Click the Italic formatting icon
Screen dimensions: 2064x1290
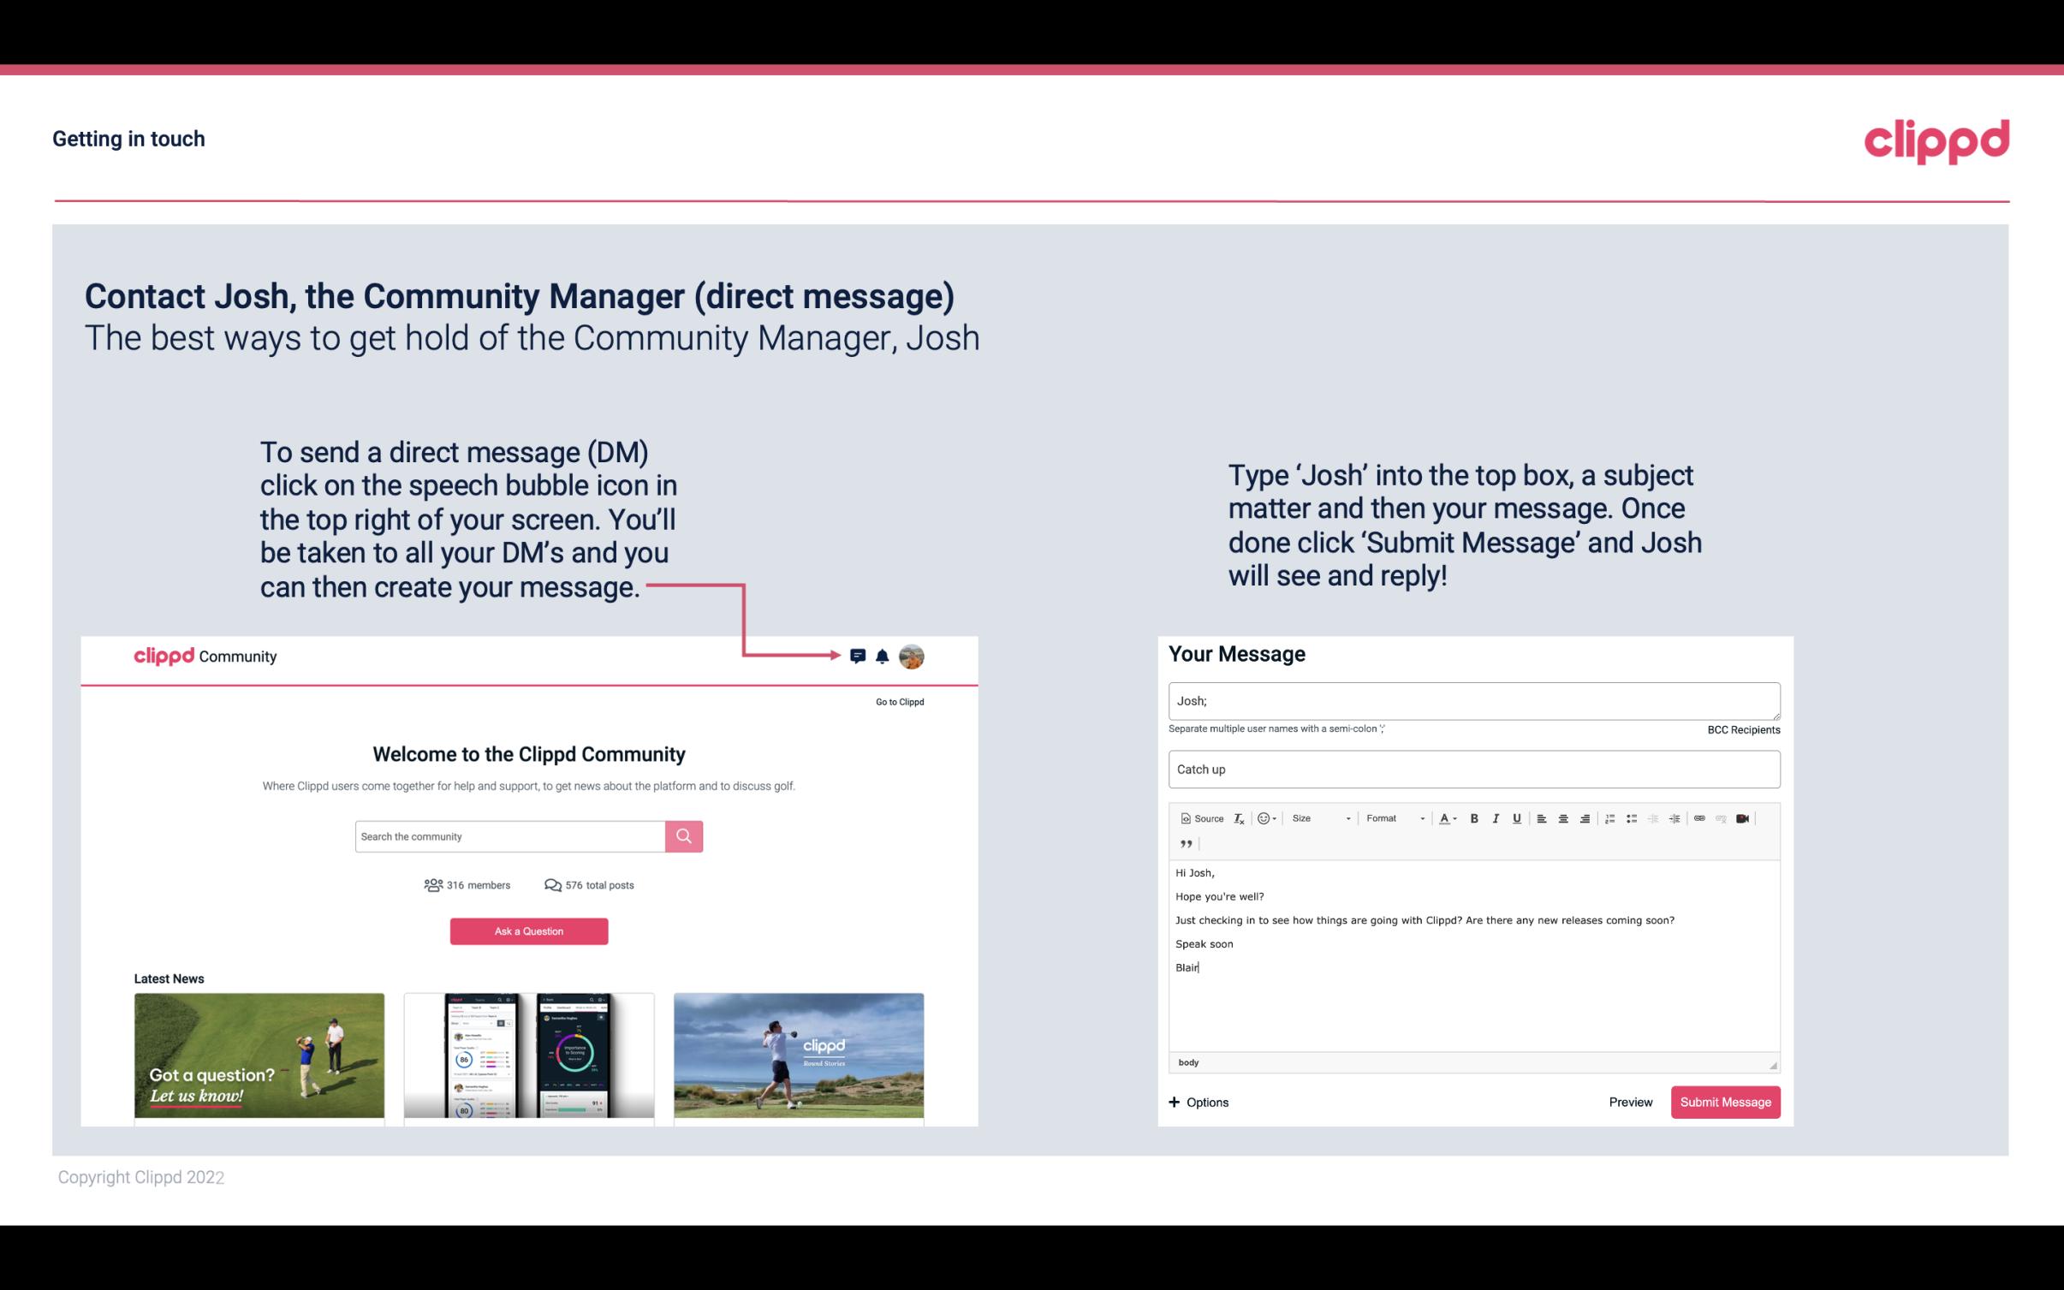pyautogui.click(x=1495, y=817)
